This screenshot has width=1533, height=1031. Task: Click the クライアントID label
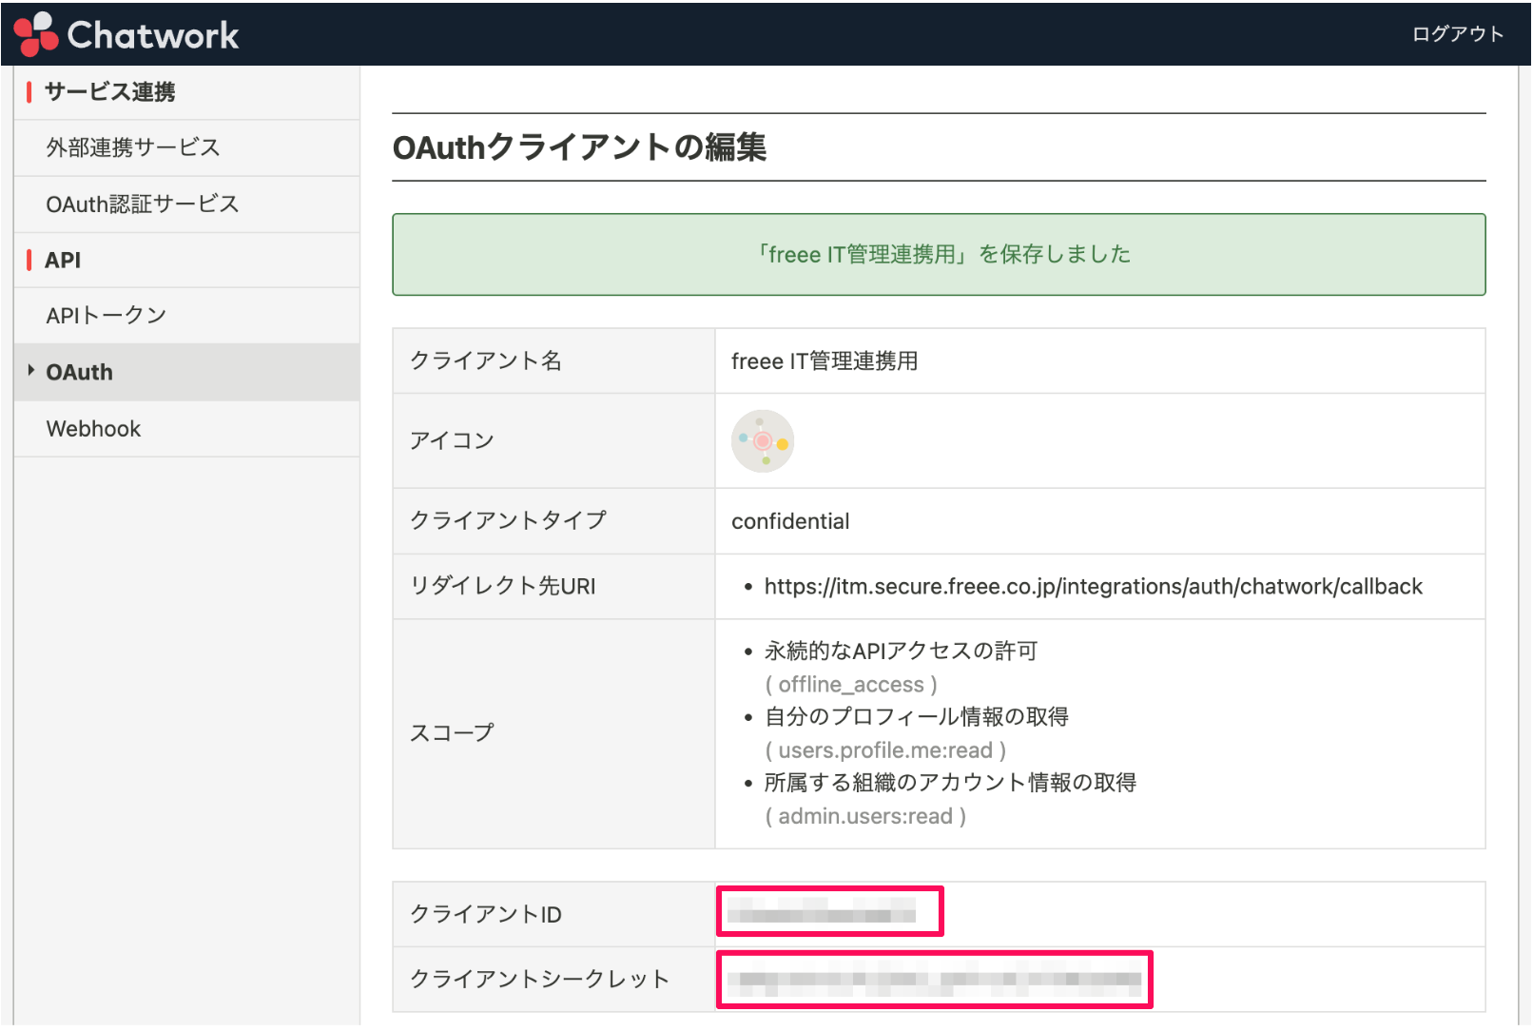pyautogui.click(x=486, y=914)
